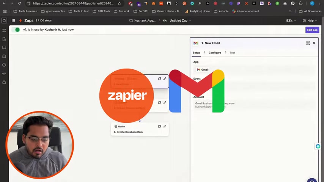Screen dimensions: 324x182
Task: Switch to the Test tab
Action: (x=232, y=53)
